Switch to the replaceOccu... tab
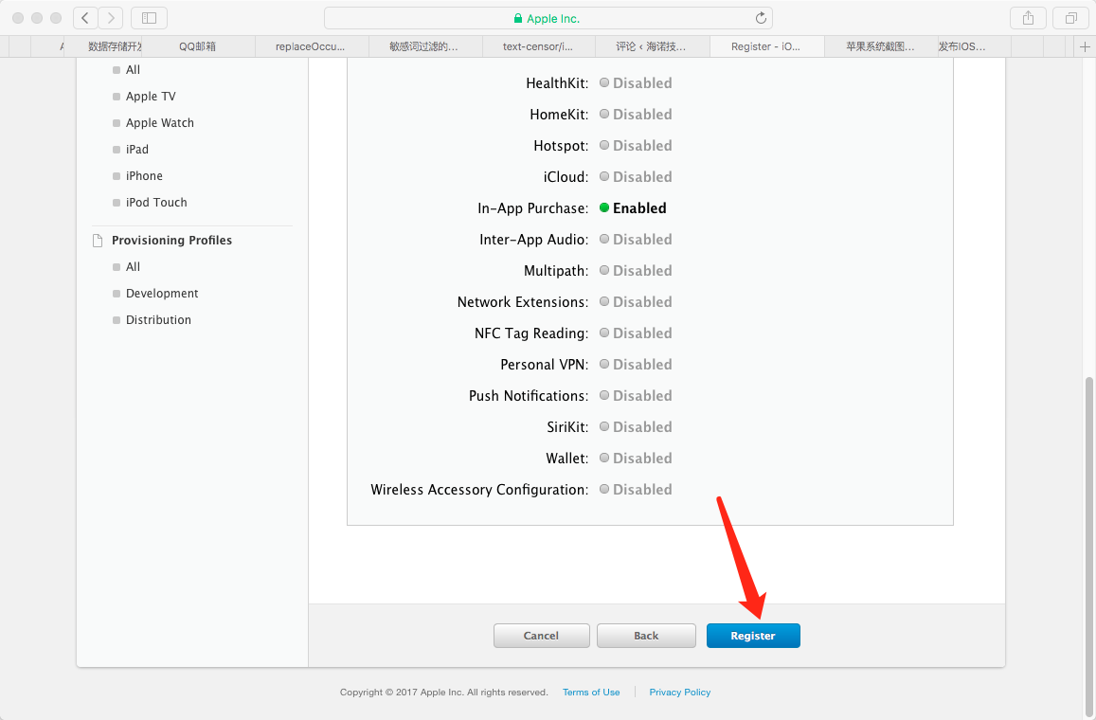The height and width of the screenshot is (720, 1096). click(x=311, y=46)
